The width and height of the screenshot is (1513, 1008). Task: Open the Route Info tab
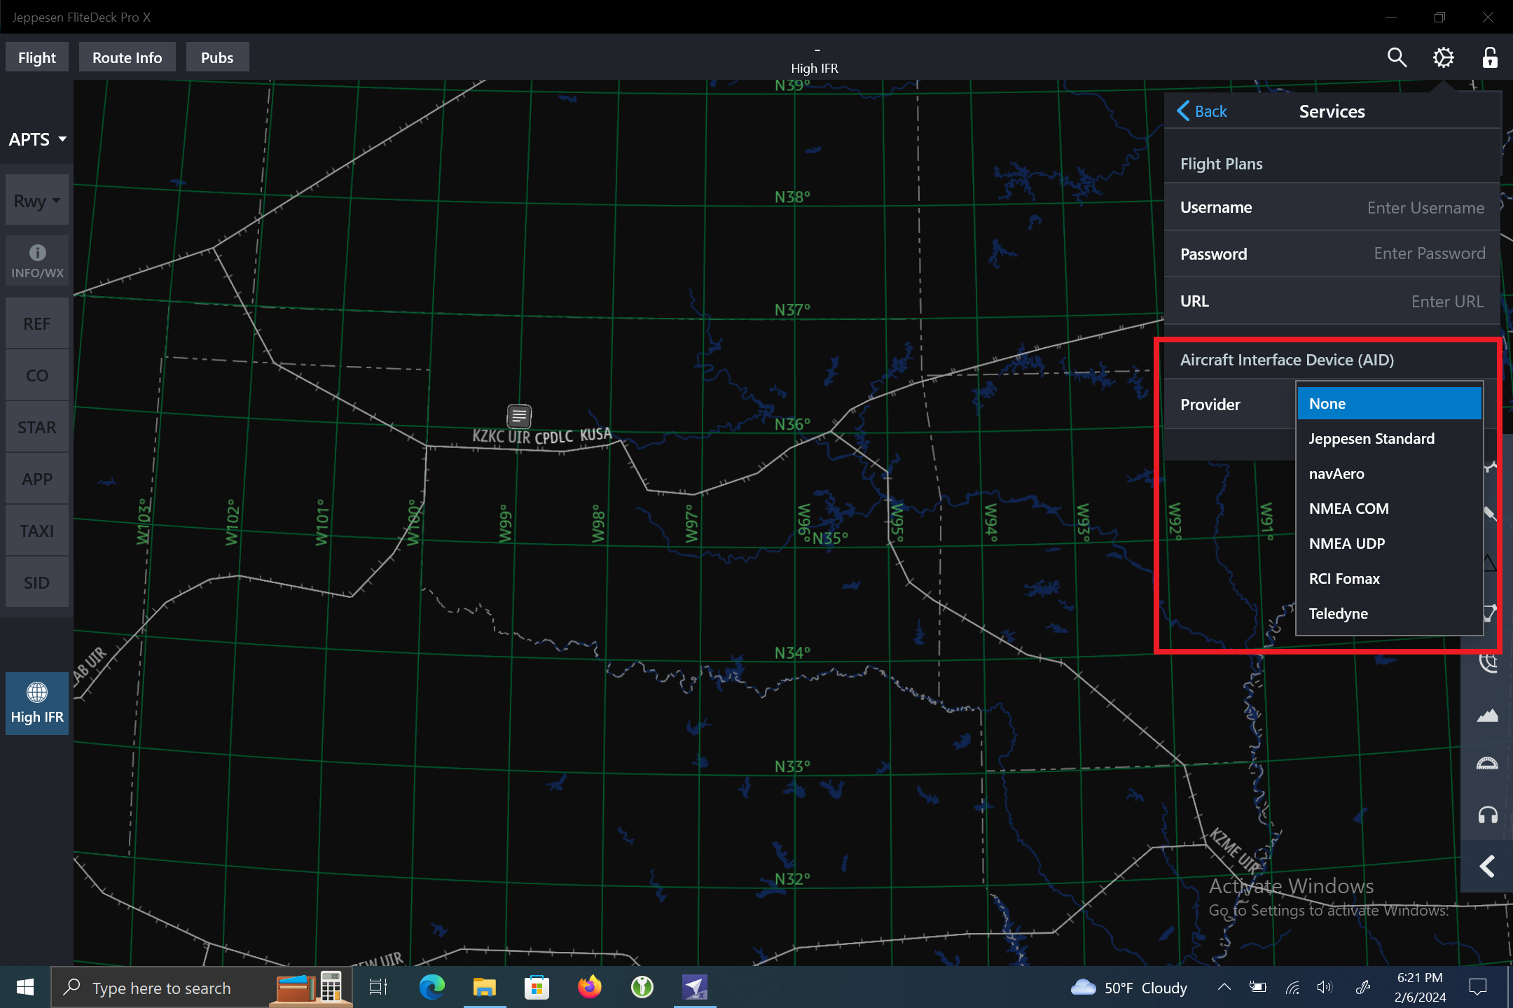(127, 57)
